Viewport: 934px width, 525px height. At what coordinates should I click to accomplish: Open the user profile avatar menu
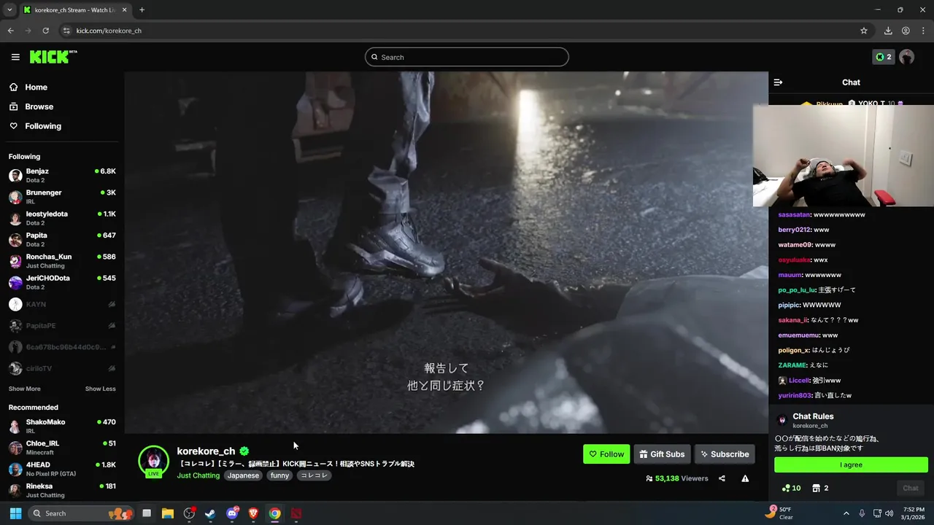[907, 57]
